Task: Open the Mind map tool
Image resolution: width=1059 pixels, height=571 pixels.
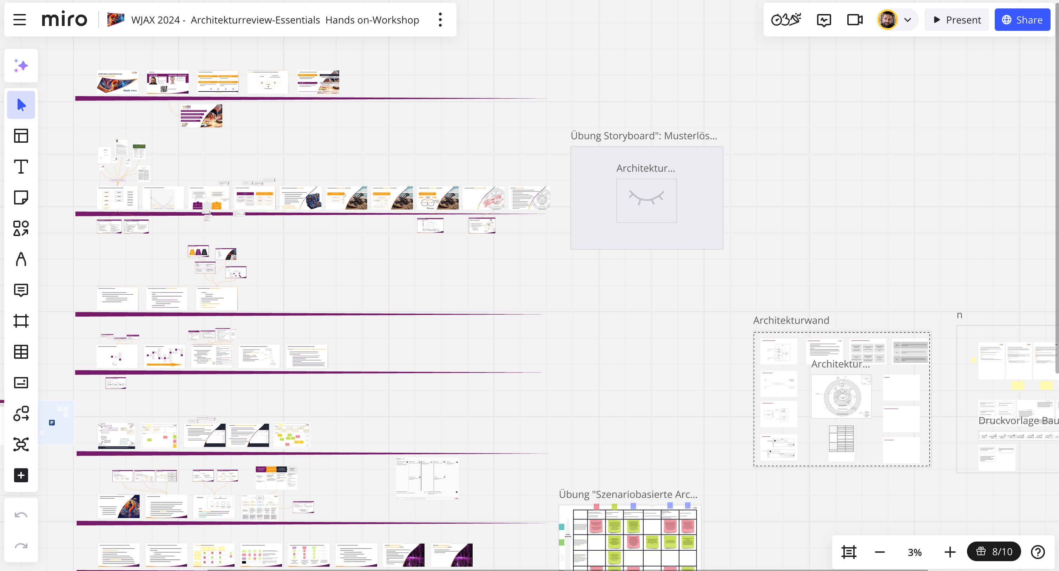Action: point(21,444)
